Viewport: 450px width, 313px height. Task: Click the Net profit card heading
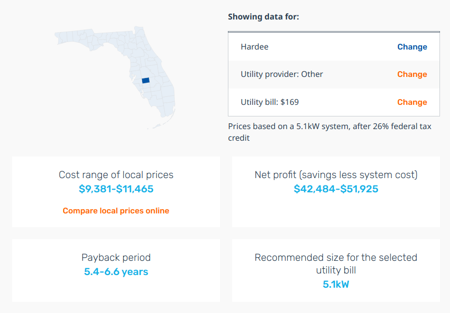tap(336, 175)
